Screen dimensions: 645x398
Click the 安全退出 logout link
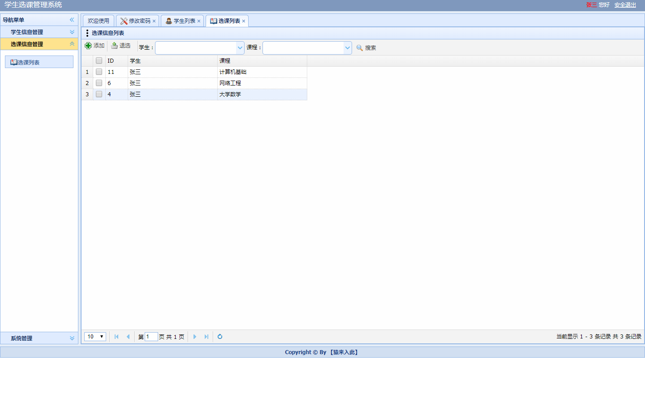click(625, 5)
